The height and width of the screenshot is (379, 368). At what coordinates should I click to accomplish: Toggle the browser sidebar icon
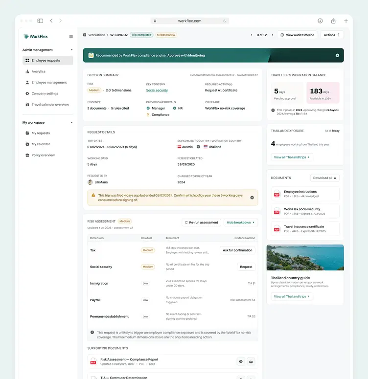coord(40,21)
